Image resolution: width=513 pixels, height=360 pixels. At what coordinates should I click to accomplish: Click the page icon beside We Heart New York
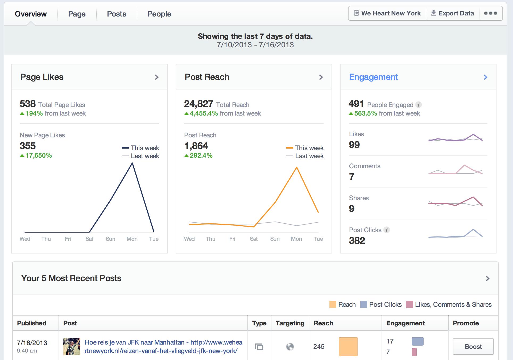coord(356,13)
